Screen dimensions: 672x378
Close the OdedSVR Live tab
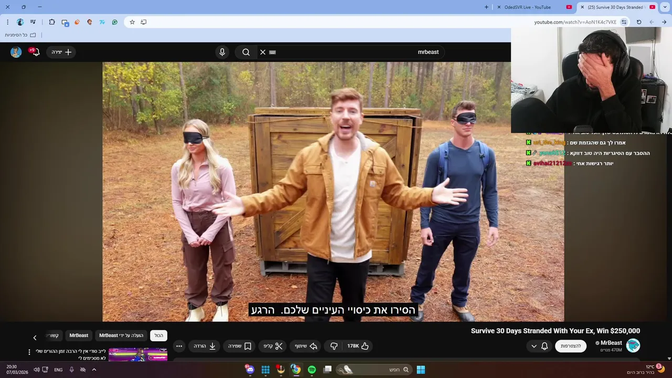499,7
